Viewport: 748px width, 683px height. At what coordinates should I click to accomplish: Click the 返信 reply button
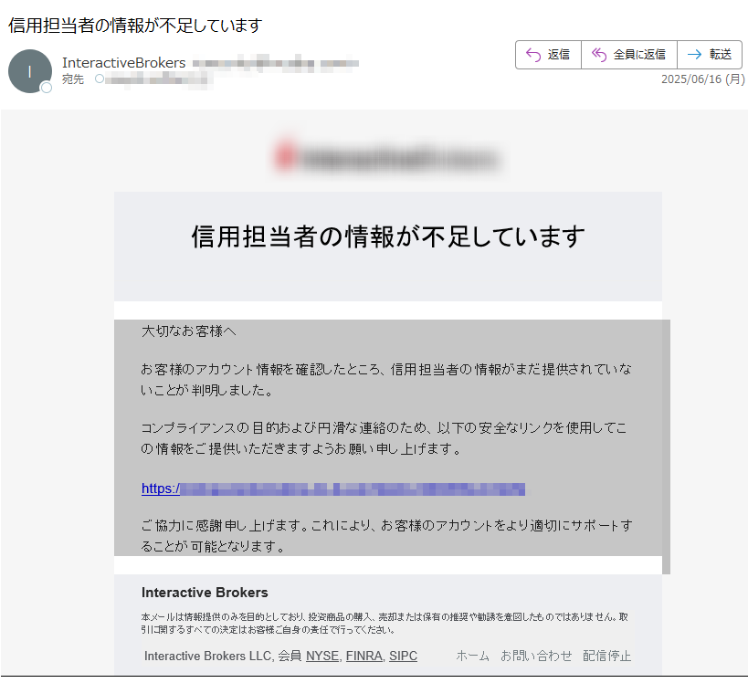coord(548,55)
